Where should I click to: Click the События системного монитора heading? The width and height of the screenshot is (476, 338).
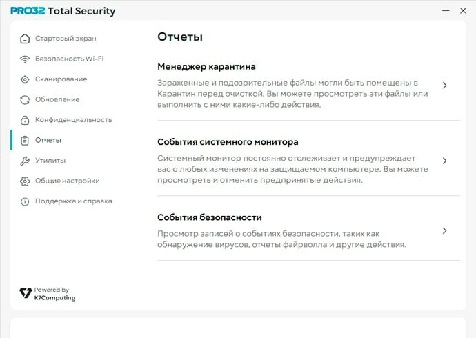tap(228, 142)
